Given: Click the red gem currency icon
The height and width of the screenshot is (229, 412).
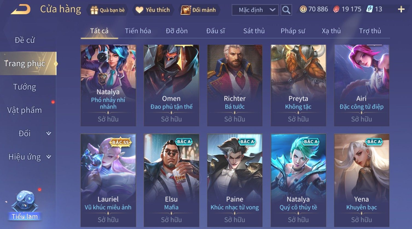Looking at the screenshot, I should [x=336, y=10].
